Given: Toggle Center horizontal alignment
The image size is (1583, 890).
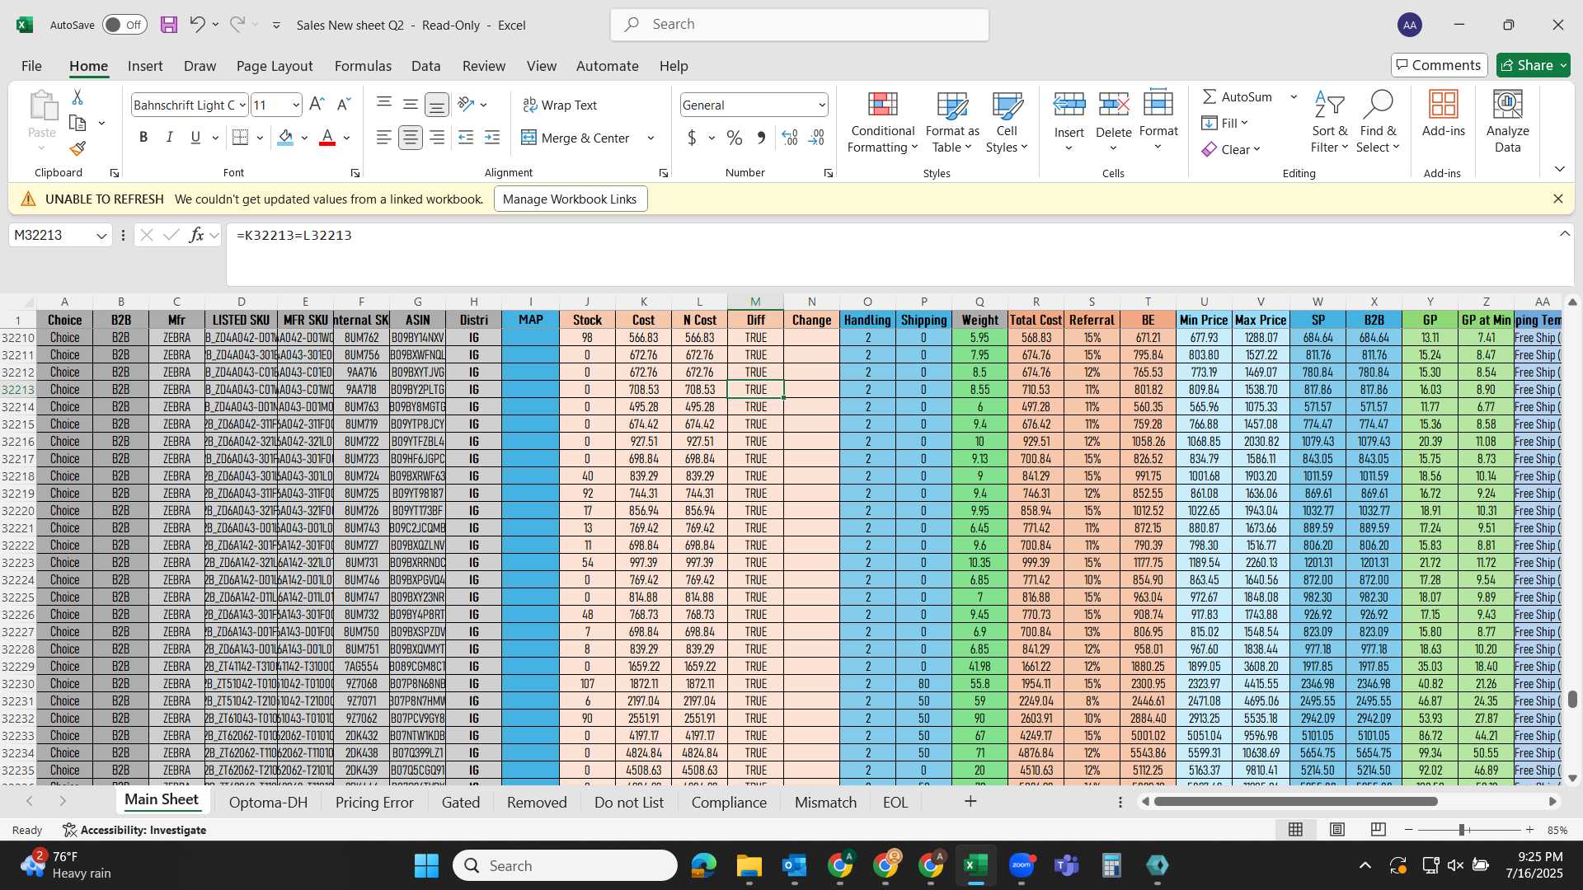Looking at the screenshot, I should pos(411,138).
